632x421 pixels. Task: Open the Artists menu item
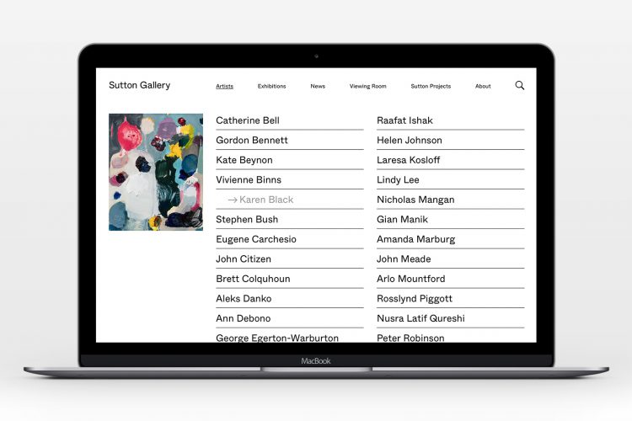(x=224, y=86)
